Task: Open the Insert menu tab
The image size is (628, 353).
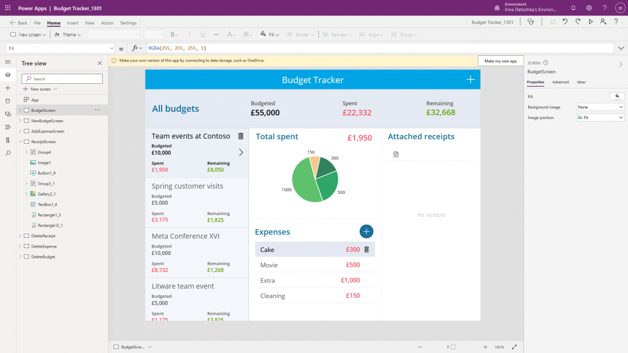Action: pos(73,23)
